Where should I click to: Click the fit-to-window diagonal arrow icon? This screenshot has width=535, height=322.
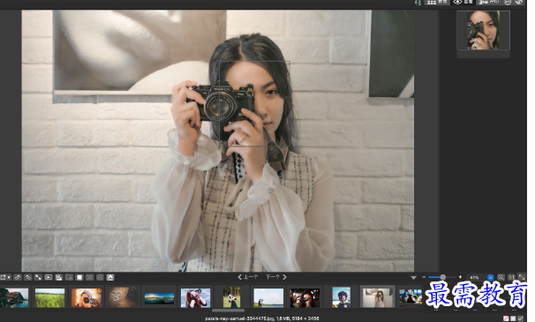[x=522, y=277]
